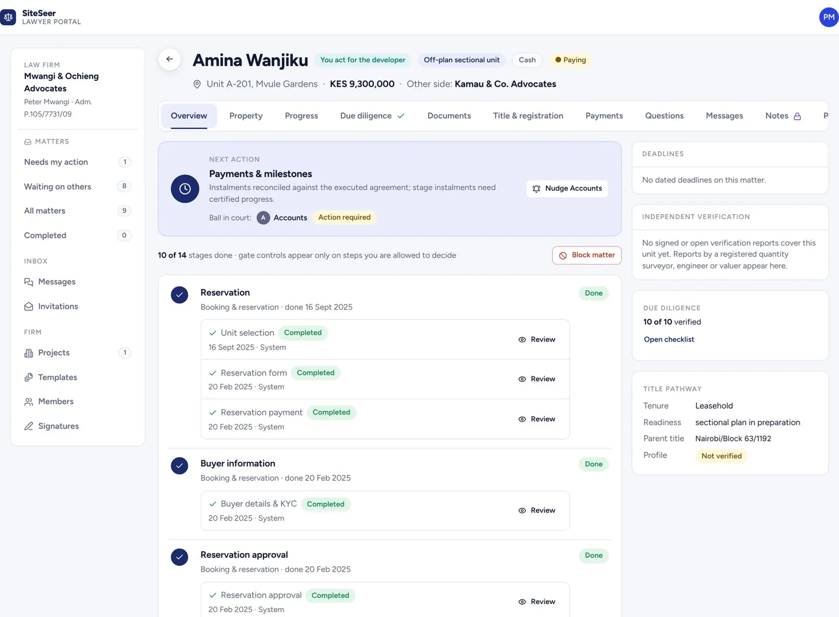Image resolution: width=839 pixels, height=617 pixels.
Task: Show Waiting on others matters
Action: point(78,187)
